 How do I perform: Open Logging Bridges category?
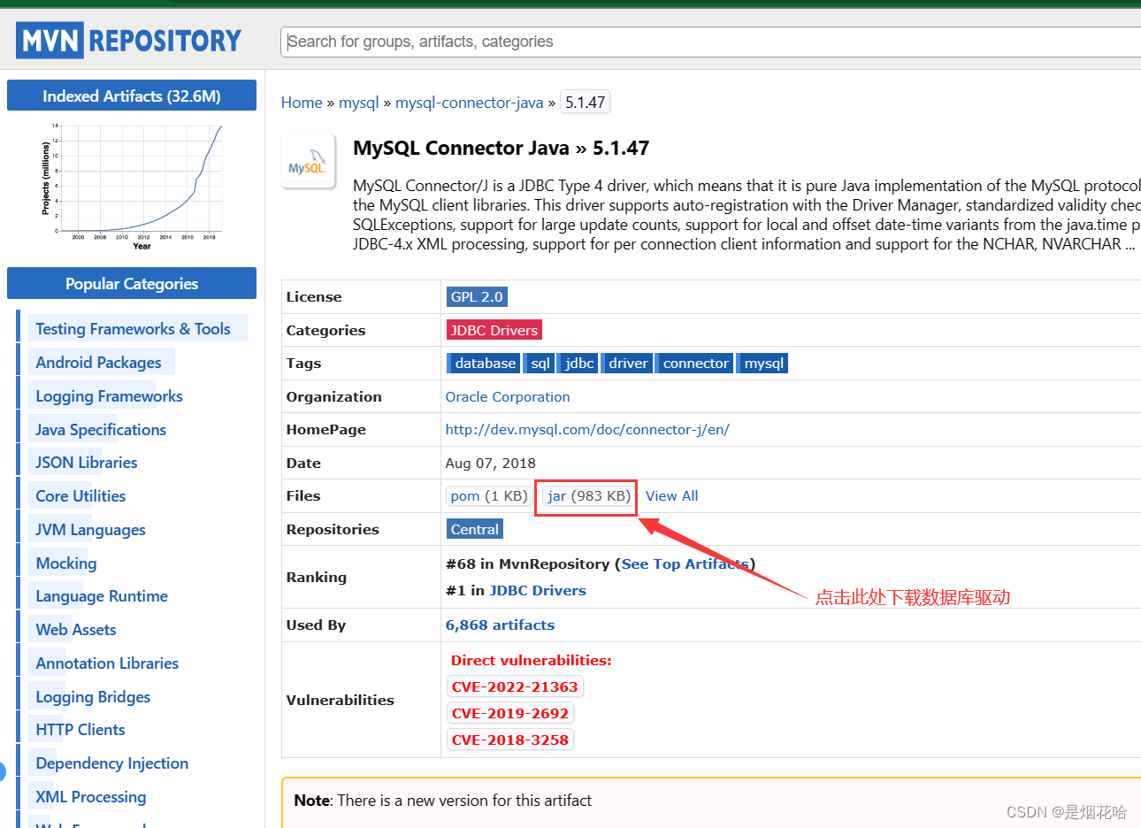point(93,697)
